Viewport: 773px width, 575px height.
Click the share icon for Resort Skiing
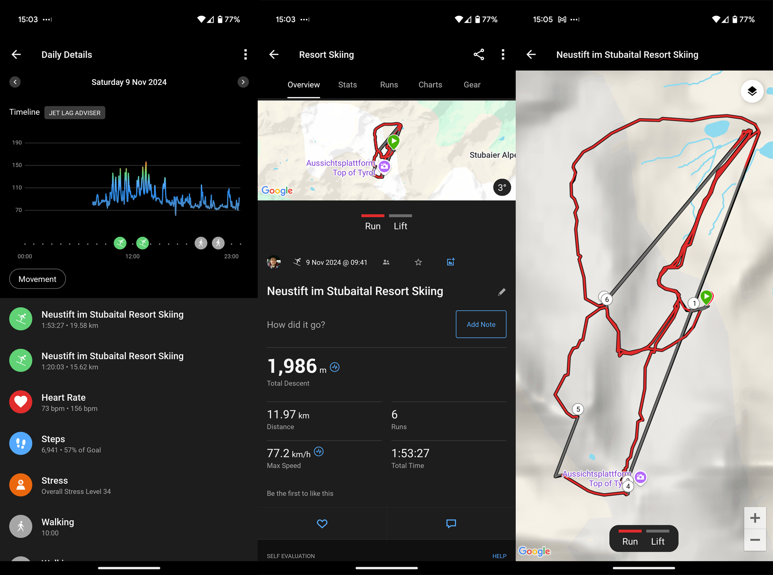(479, 54)
